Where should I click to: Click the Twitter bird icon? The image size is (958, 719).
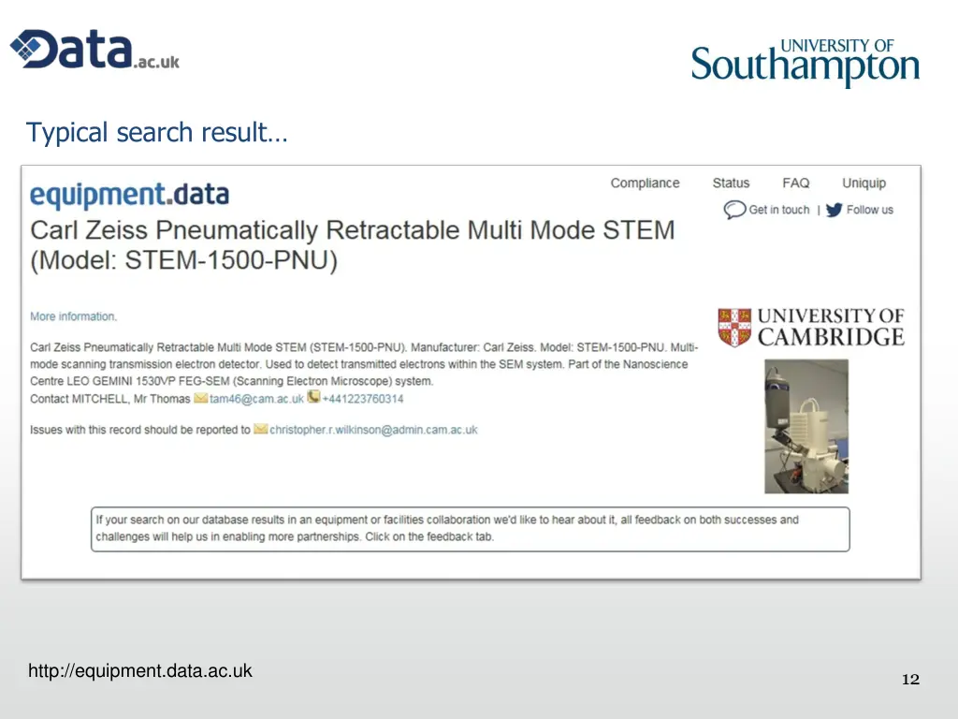coord(834,210)
